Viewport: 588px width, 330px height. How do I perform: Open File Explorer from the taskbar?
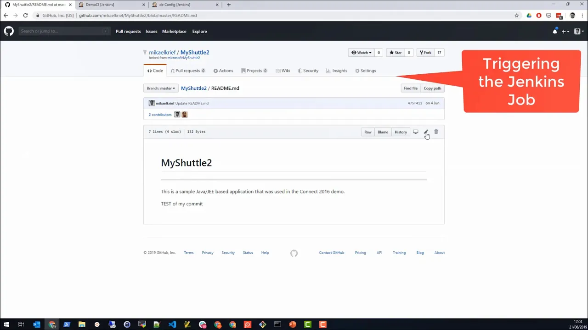(x=82, y=324)
